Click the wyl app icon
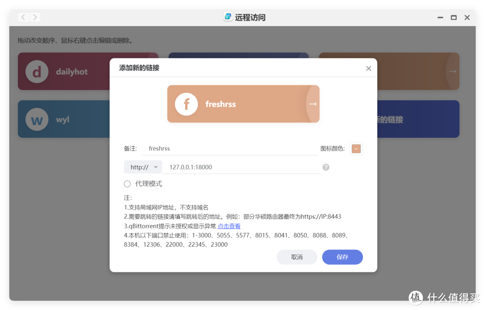This screenshot has width=485, height=310. point(36,119)
